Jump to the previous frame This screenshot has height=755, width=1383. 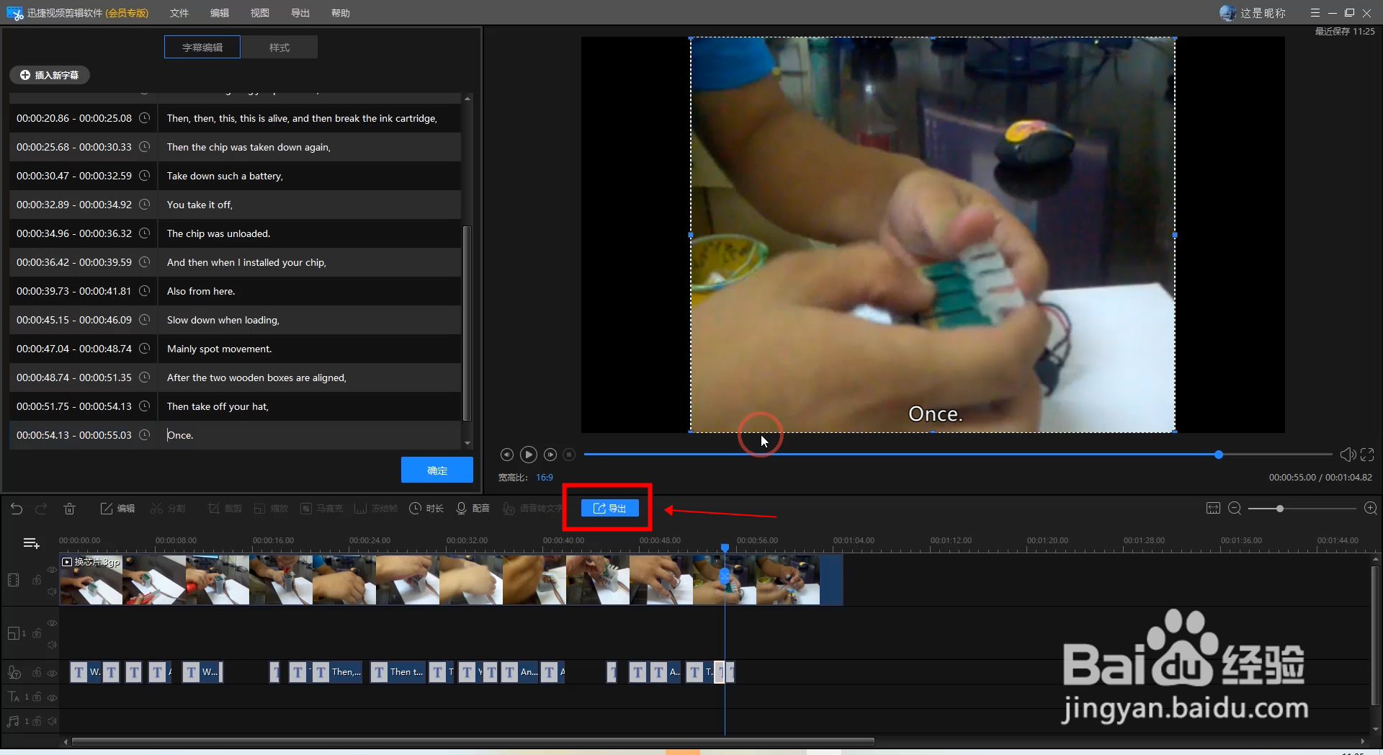[506, 455]
